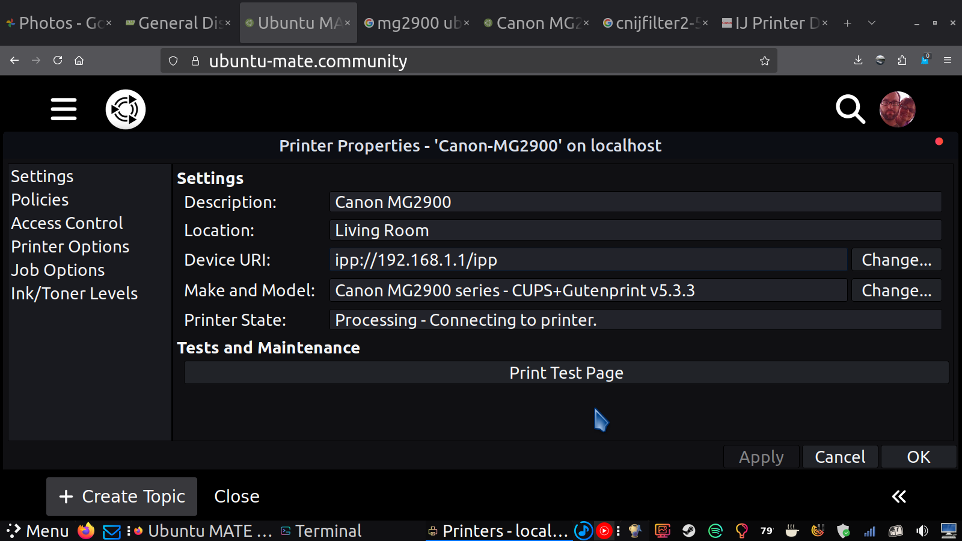Click the Print Test Page button

[566, 373]
